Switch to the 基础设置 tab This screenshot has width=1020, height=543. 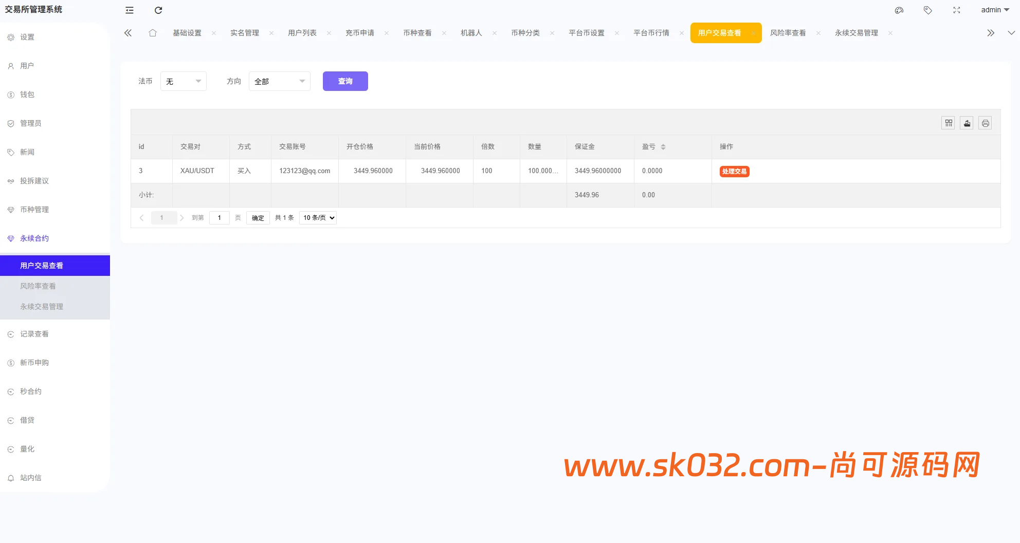187,33
